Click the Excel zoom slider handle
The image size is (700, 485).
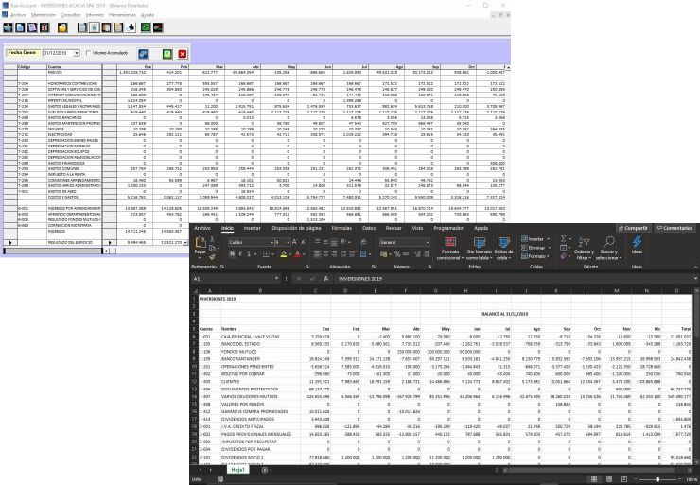[x=658, y=479]
